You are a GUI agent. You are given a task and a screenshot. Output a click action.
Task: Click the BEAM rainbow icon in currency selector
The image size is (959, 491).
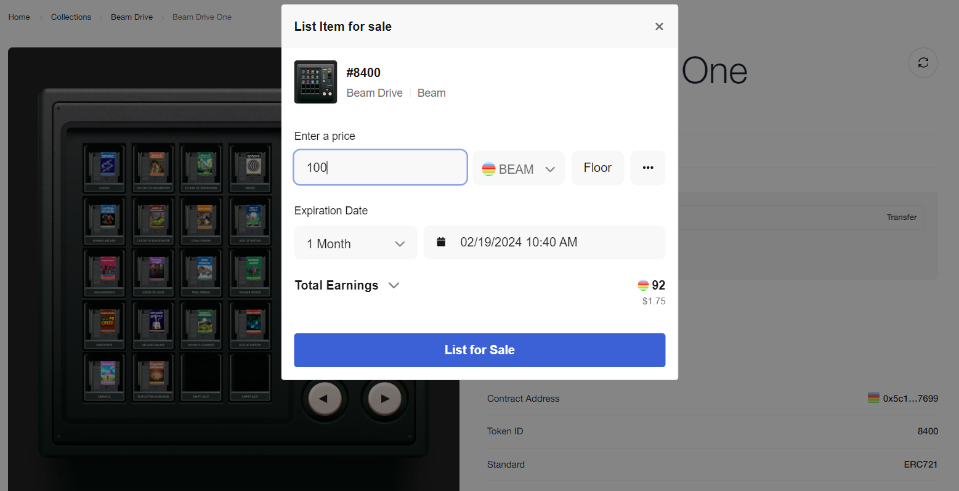tap(489, 169)
